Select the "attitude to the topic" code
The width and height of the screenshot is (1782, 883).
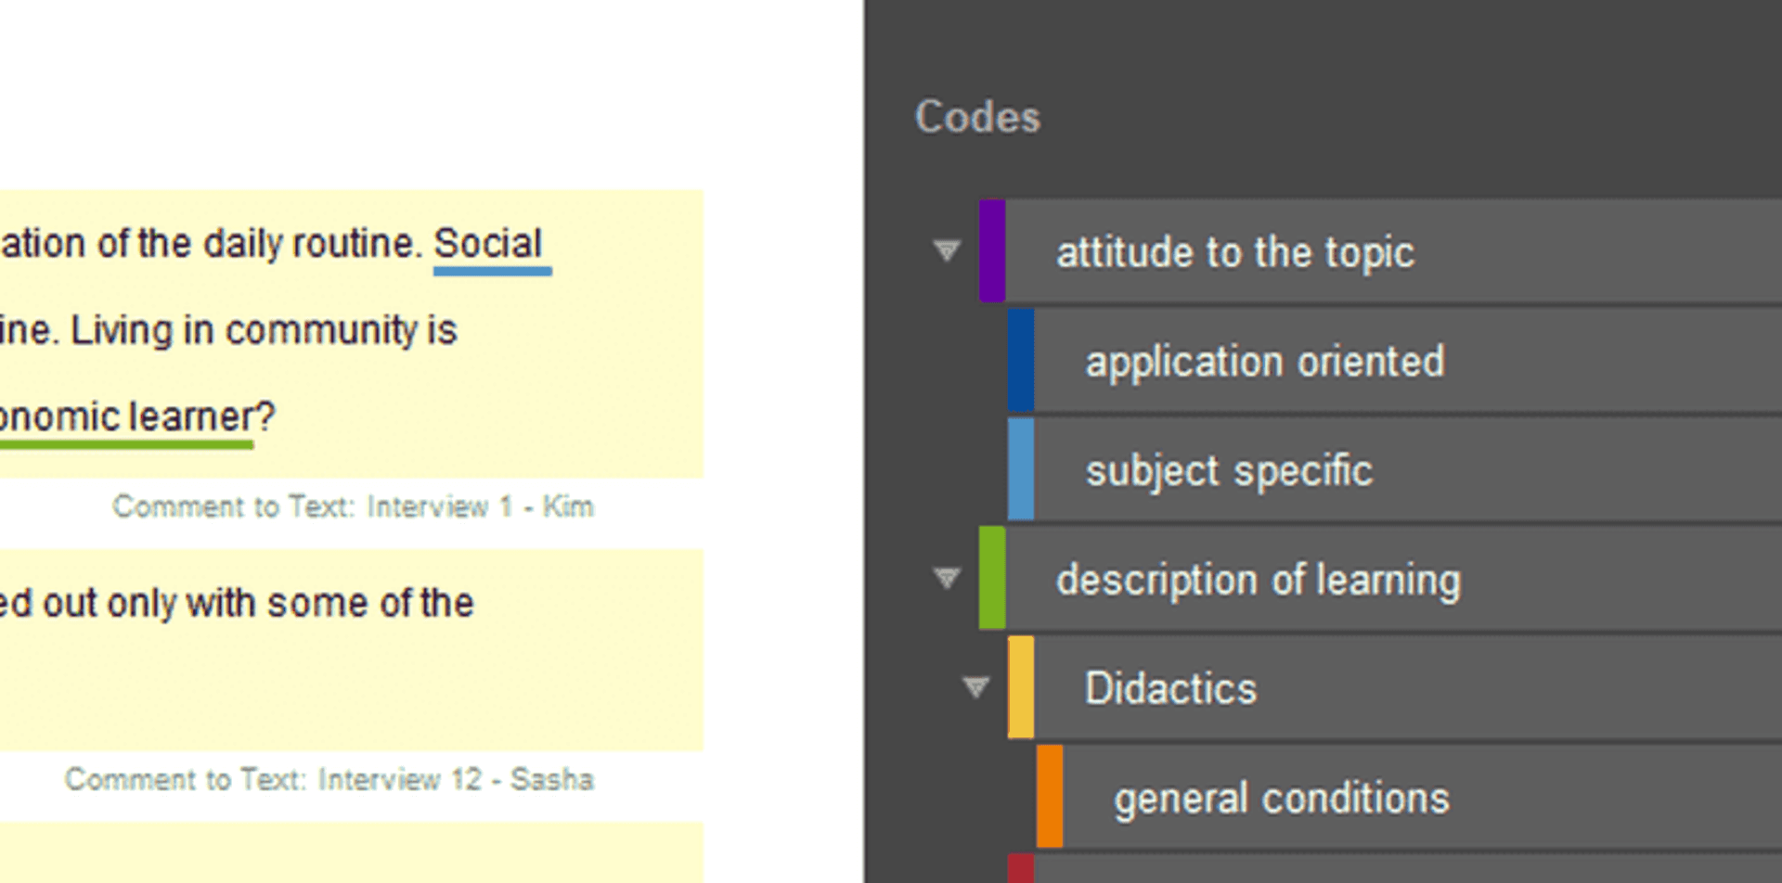tap(1236, 251)
